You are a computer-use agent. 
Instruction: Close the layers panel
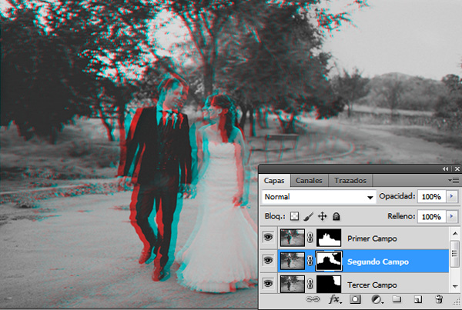tap(457, 168)
